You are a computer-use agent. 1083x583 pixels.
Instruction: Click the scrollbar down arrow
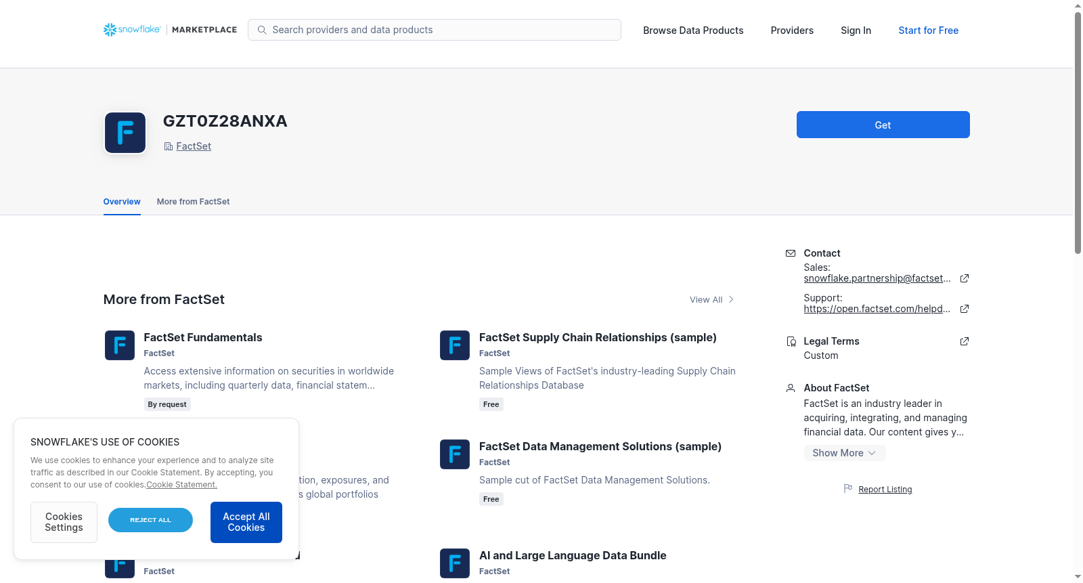pos(1078,577)
